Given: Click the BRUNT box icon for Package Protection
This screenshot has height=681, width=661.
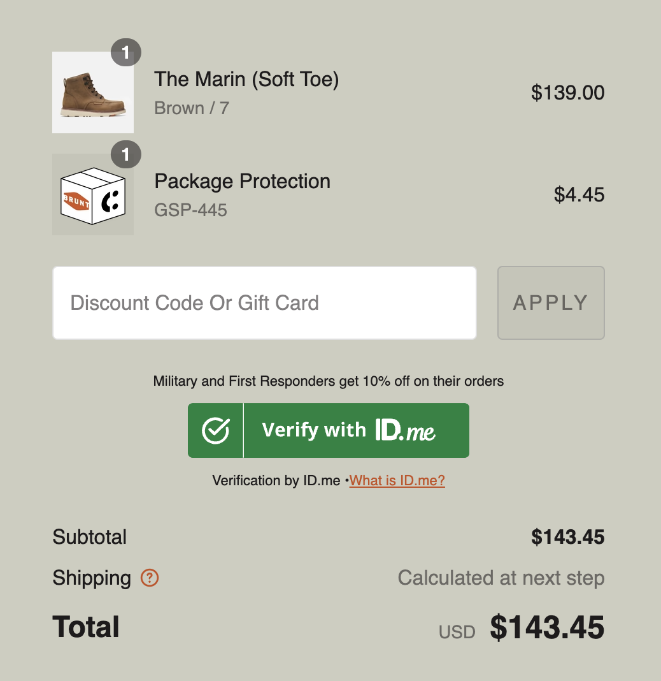Looking at the screenshot, I should click(x=93, y=194).
